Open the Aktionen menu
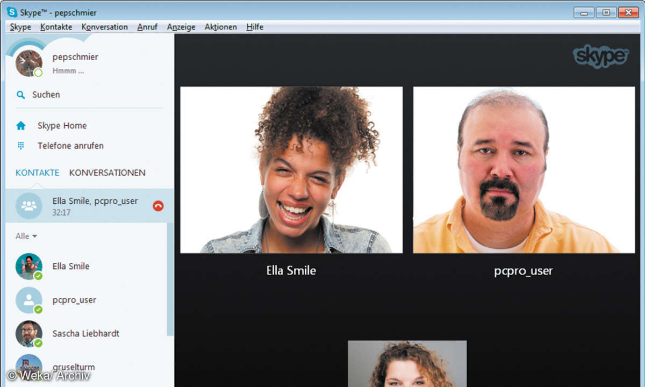The image size is (645, 387). pyautogui.click(x=220, y=27)
